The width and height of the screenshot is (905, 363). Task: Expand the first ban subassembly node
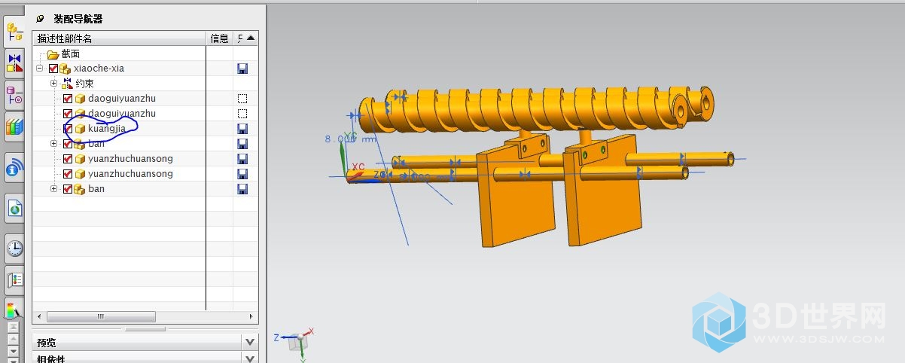click(x=53, y=144)
